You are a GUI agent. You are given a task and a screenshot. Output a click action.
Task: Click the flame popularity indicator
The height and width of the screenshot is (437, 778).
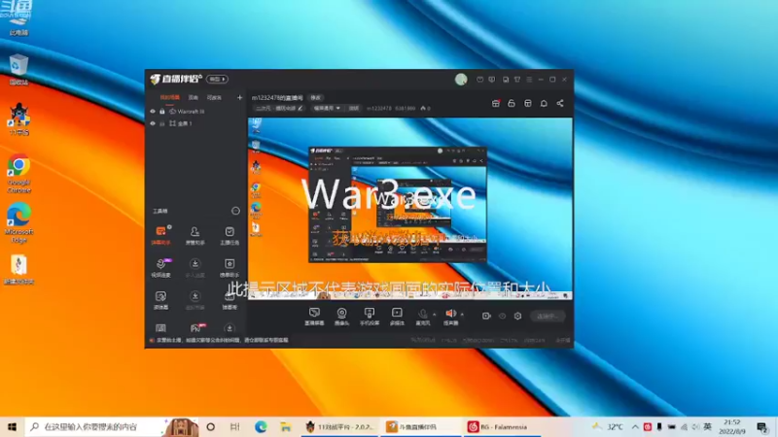click(425, 108)
